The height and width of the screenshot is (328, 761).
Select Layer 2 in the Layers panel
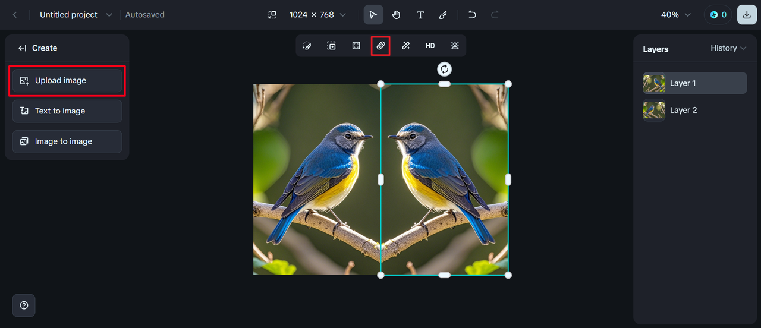pos(694,110)
